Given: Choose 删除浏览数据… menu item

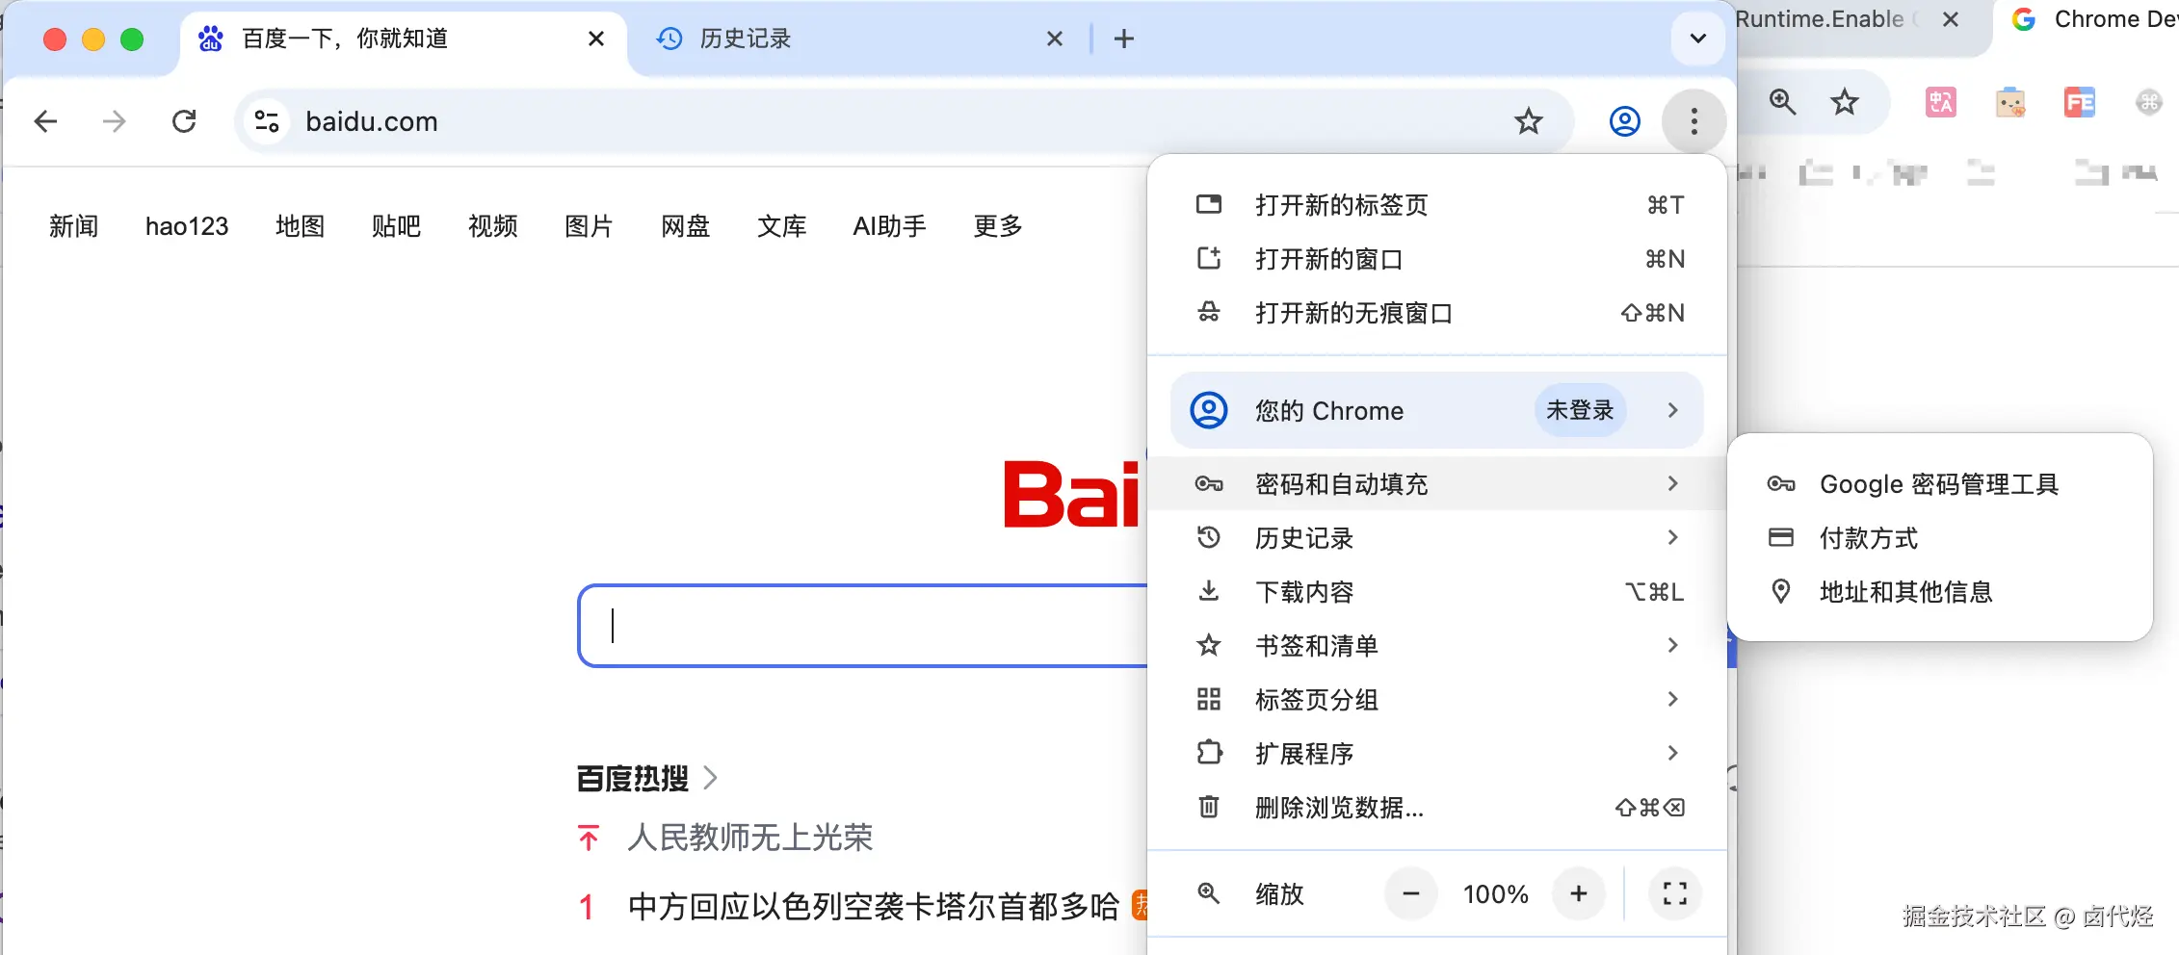Looking at the screenshot, I should (x=1436, y=807).
